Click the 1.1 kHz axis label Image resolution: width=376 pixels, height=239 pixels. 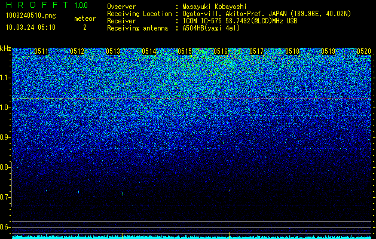point(4,78)
